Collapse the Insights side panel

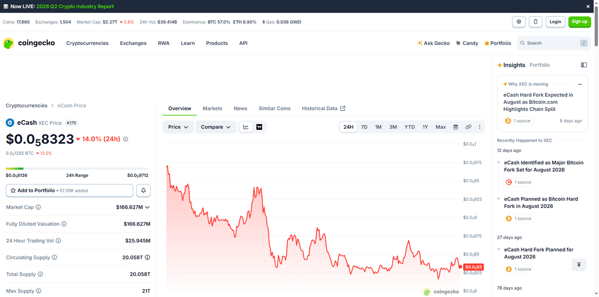coord(584,65)
